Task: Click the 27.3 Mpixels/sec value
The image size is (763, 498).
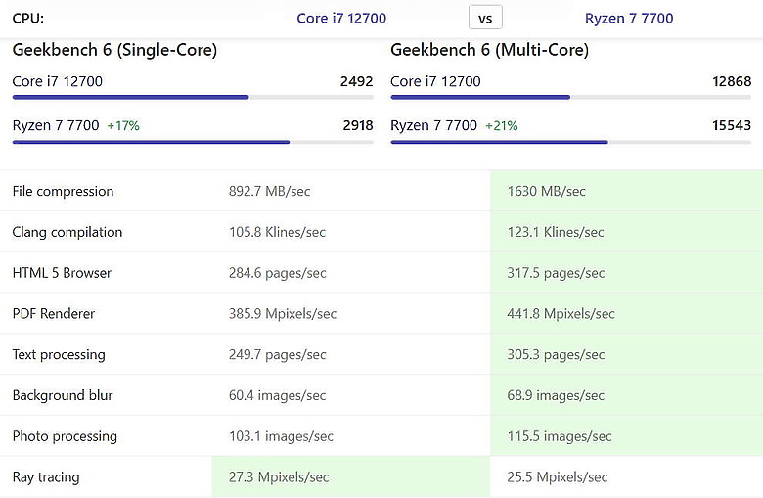Action: click(x=279, y=477)
